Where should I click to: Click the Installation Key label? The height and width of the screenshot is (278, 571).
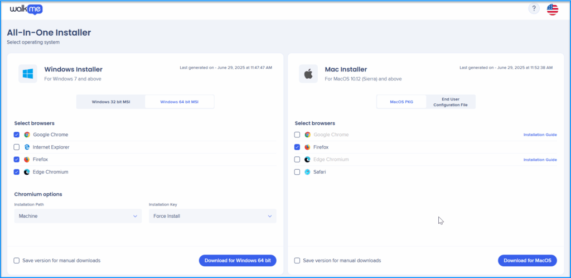[x=163, y=204]
